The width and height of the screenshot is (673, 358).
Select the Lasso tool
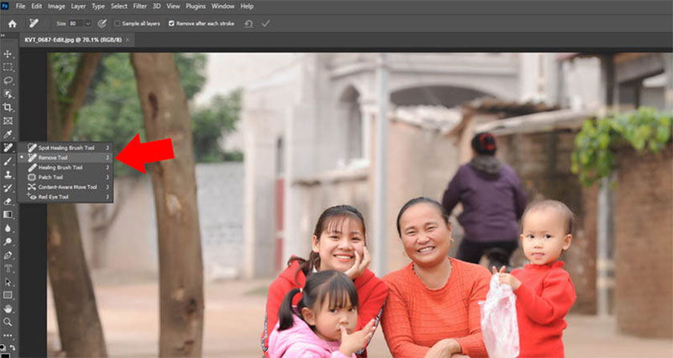click(x=8, y=81)
